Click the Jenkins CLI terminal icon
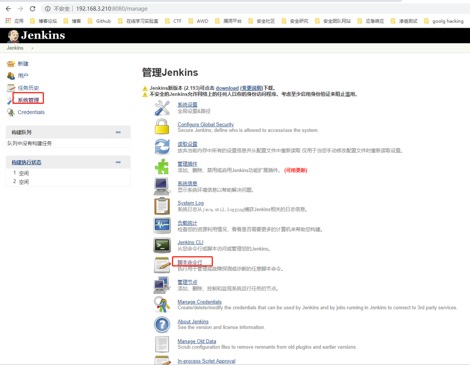This screenshot has width=470, height=365. (x=162, y=245)
